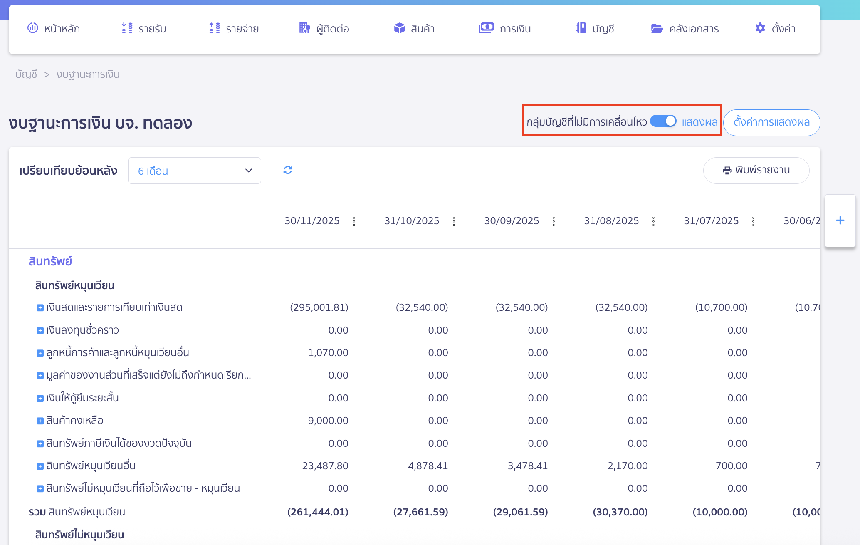Expand the สินค้าคงเหลือ account group
Screen dimensions: 860x545
40,421
